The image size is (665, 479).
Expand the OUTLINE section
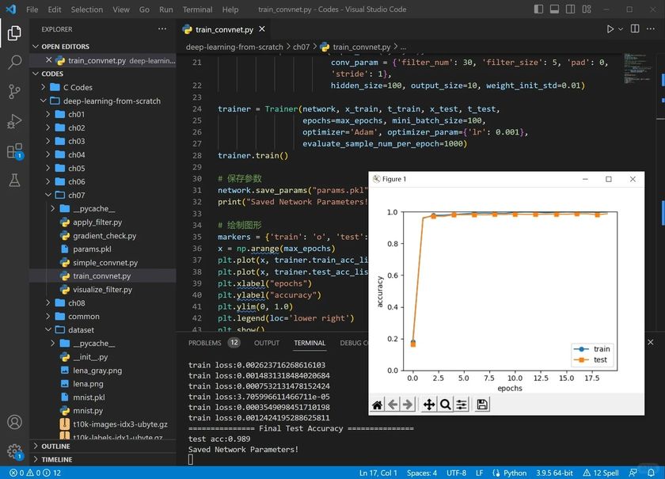pyautogui.click(x=55, y=446)
